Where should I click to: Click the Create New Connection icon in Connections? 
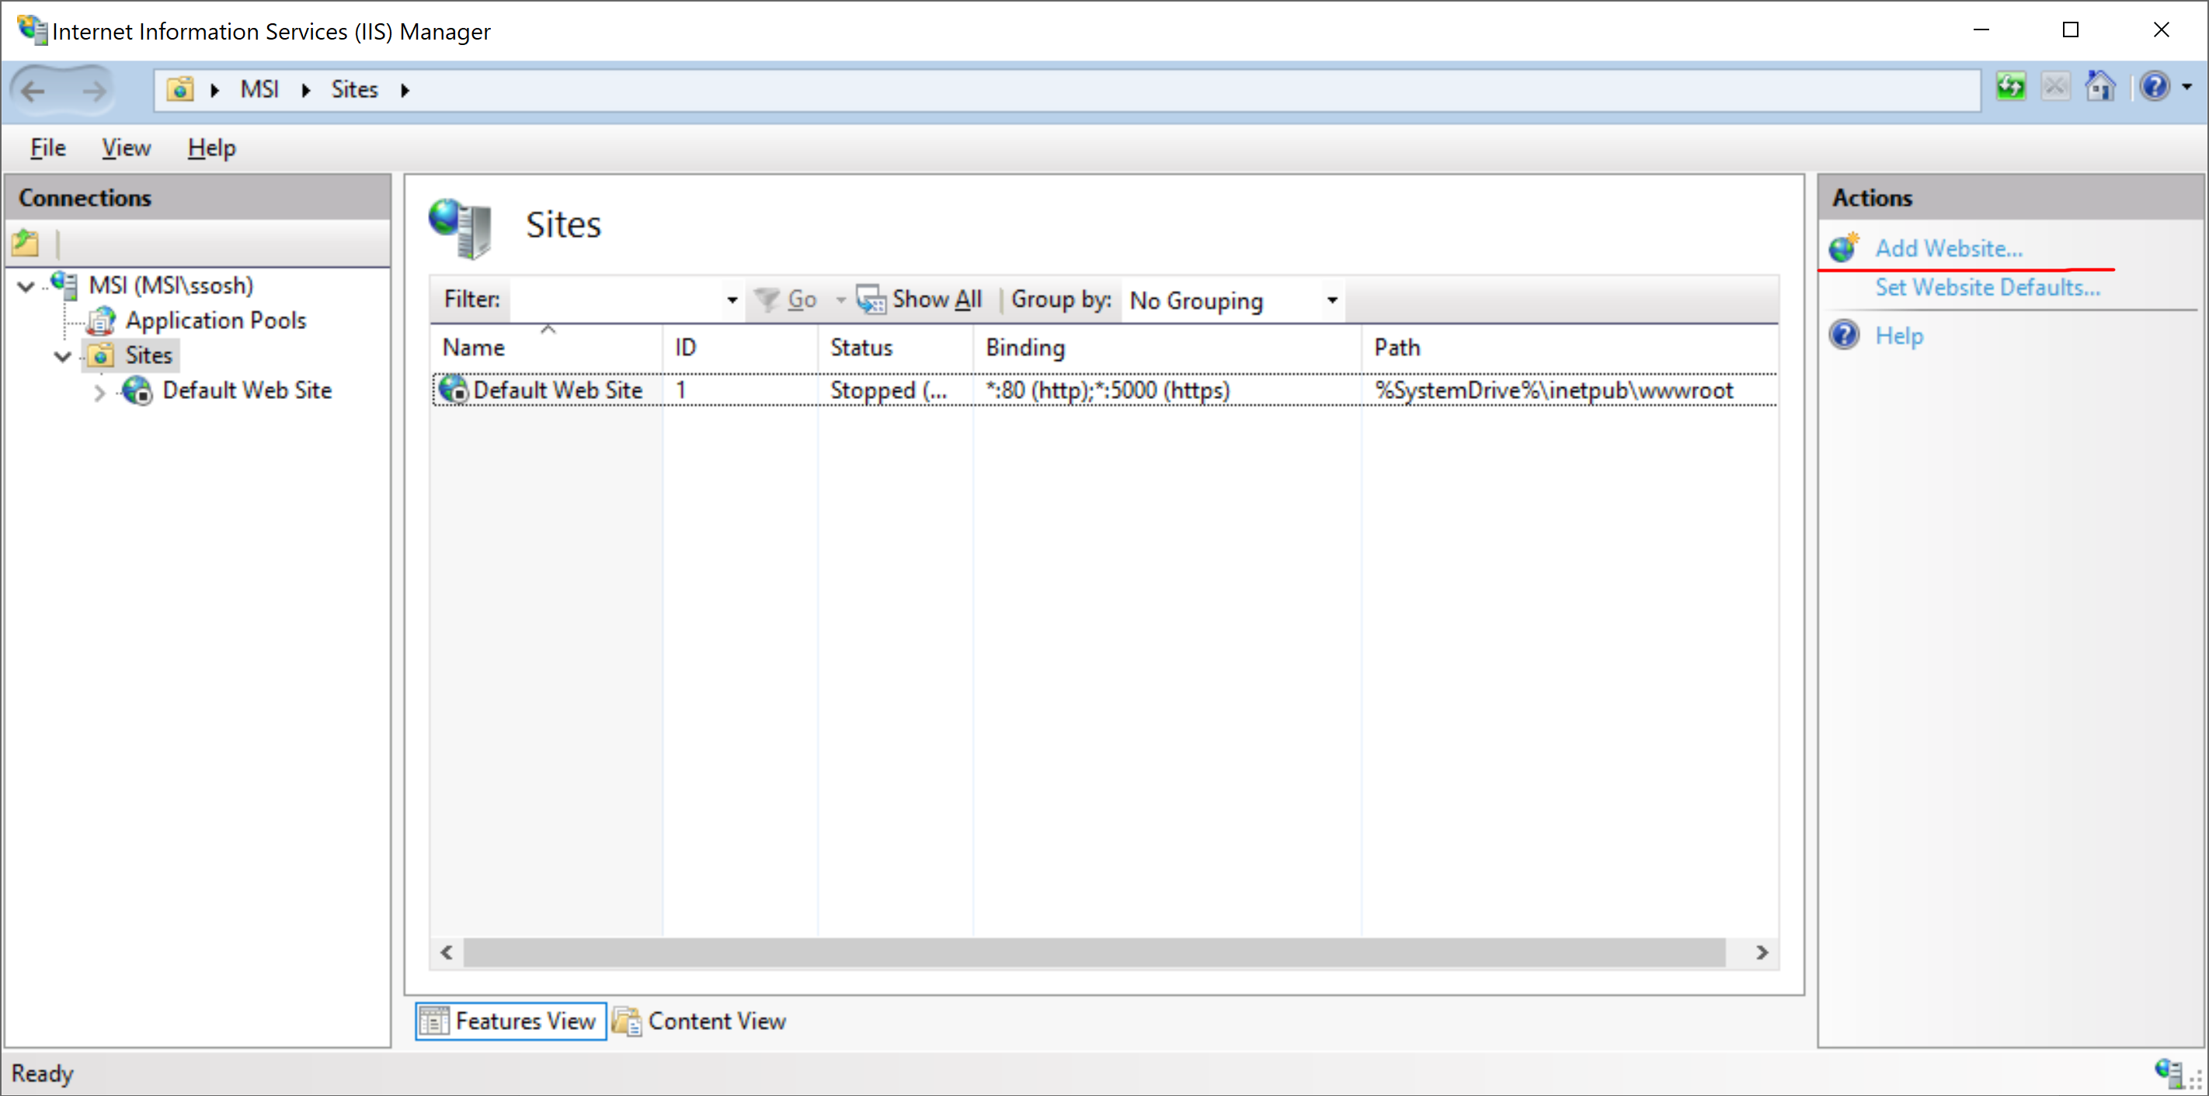click(26, 245)
